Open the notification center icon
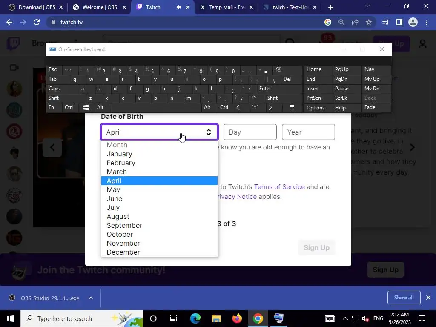Viewport: 436px width, 327px height. [422, 318]
